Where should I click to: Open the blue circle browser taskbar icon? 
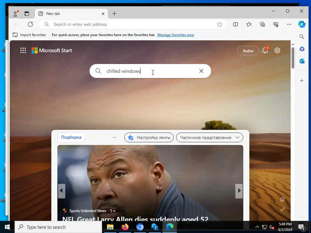pyautogui.click(x=140, y=227)
